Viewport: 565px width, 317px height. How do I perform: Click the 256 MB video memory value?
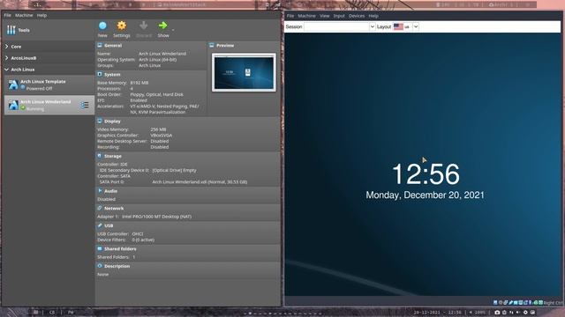[158, 129]
